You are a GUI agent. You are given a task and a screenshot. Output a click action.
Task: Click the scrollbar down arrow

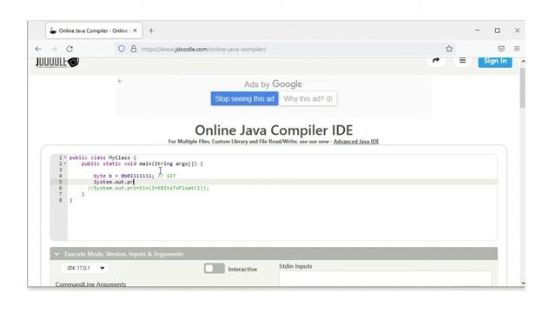(x=523, y=283)
